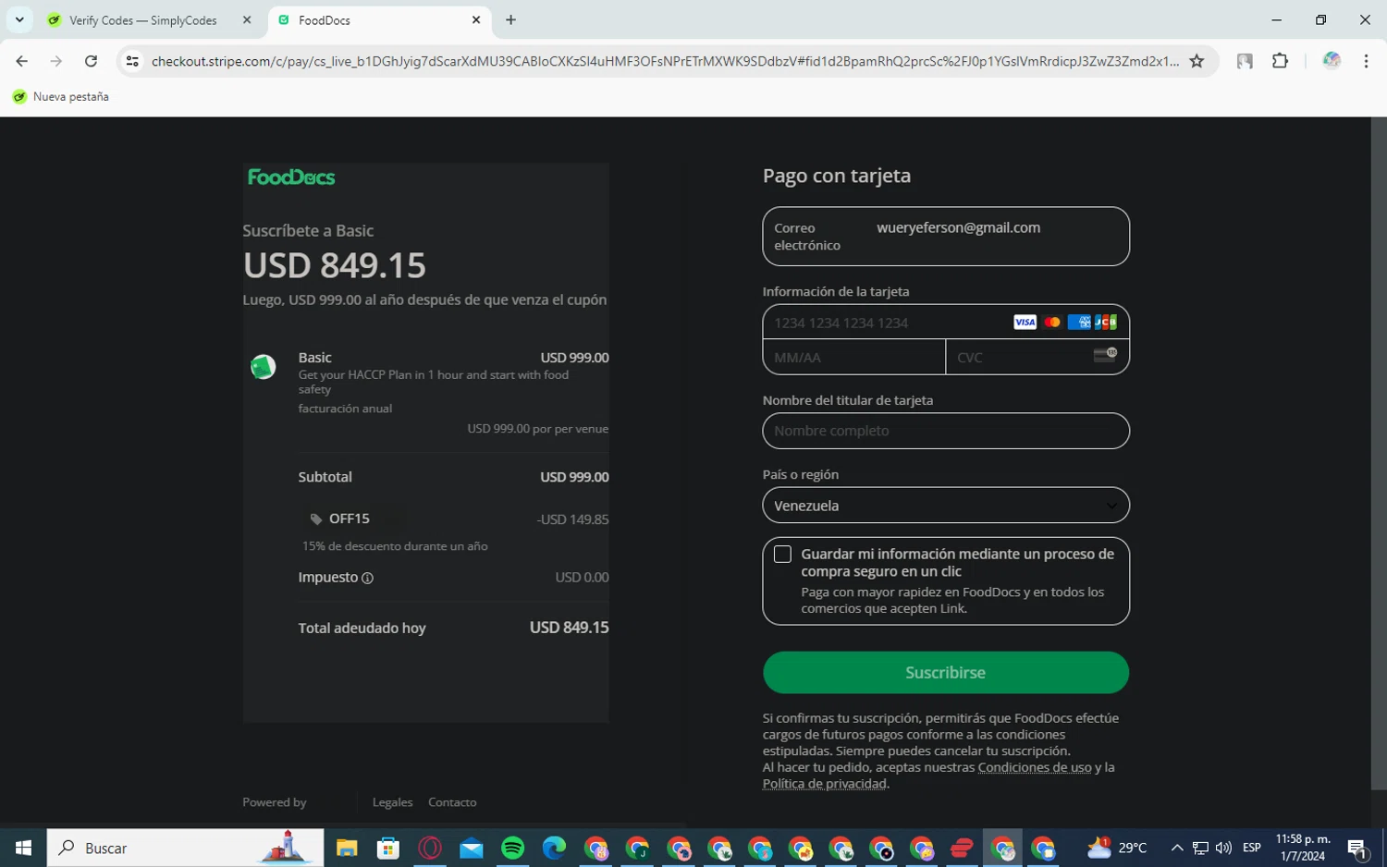Select the FoodDocs browser tab
The image size is (1387, 867).
[x=380, y=19]
